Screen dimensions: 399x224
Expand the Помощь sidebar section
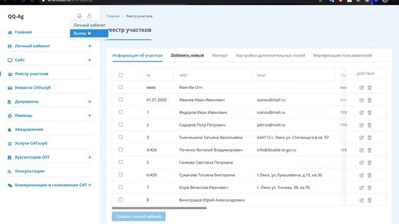click(x=90, y=116)
